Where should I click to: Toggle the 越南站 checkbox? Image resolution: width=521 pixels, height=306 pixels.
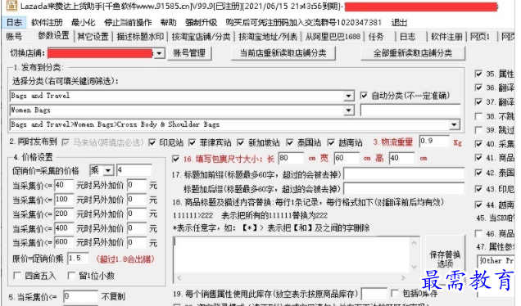(x=331, y=142)
